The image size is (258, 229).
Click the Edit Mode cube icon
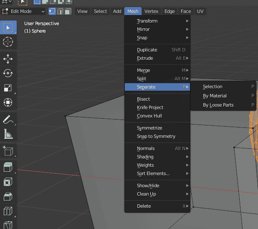pyautogui.click(x=5, y=11)
